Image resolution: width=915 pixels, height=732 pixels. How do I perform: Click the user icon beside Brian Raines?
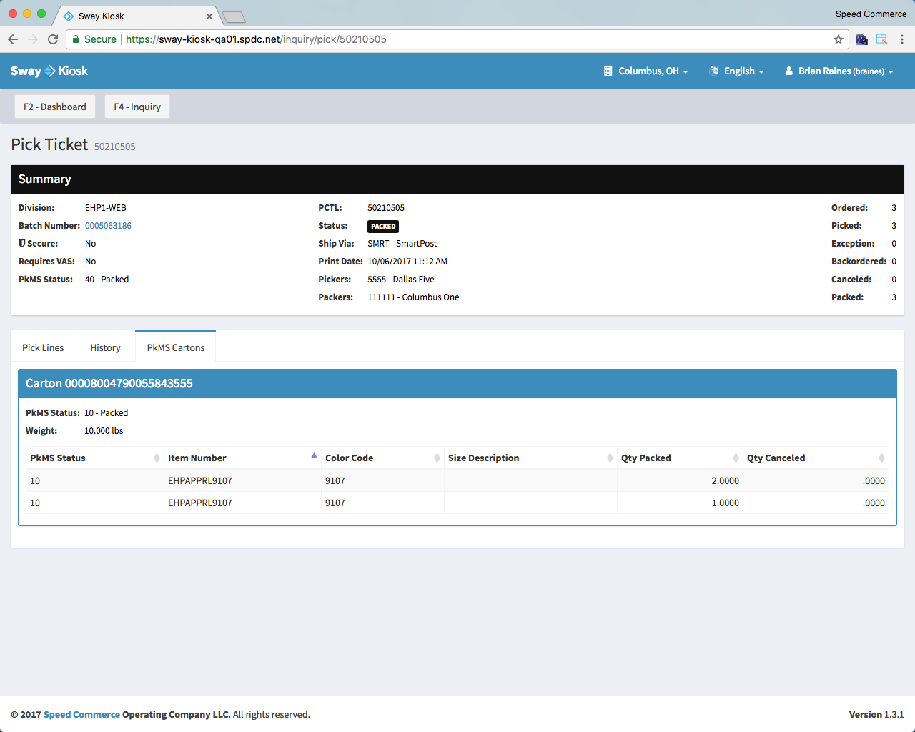point(789,71)
